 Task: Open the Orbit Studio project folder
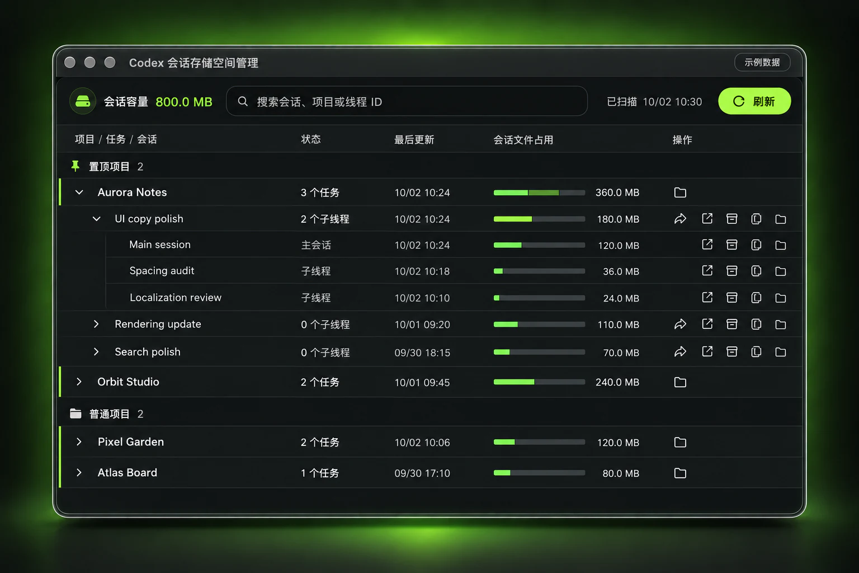point(680,382)
